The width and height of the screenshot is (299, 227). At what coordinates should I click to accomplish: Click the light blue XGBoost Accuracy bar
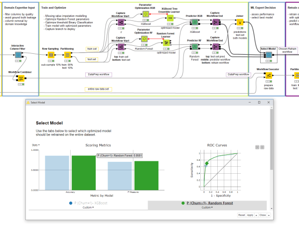coord(57,173)
